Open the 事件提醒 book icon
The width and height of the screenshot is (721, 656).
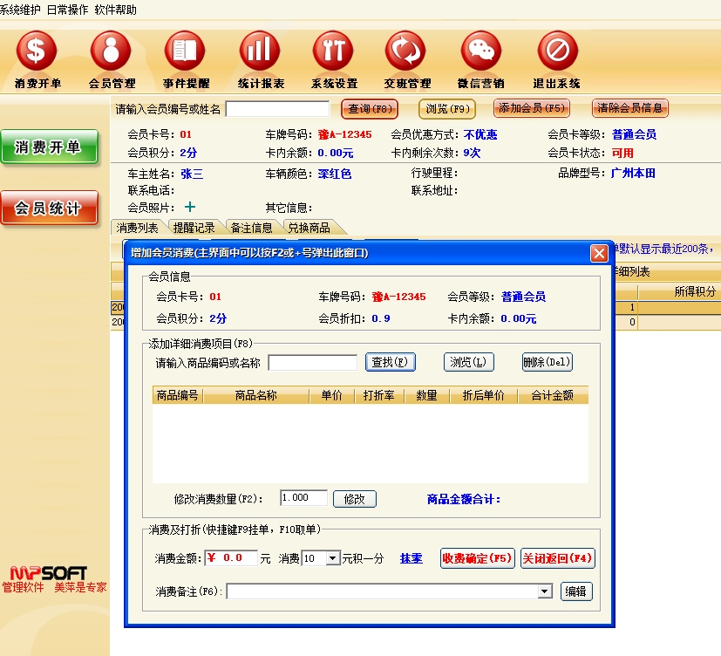tap(185, 51)
